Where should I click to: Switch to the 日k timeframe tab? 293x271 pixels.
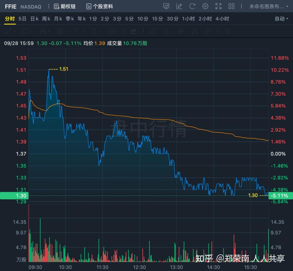(34, 19)
